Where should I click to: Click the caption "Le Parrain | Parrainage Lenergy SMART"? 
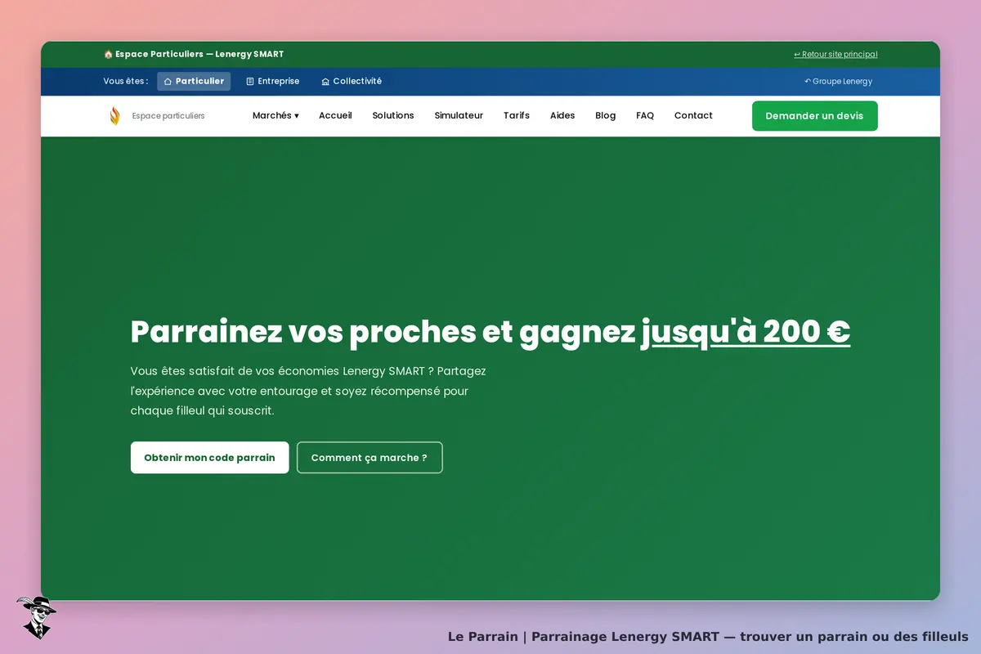coord(584,636)
